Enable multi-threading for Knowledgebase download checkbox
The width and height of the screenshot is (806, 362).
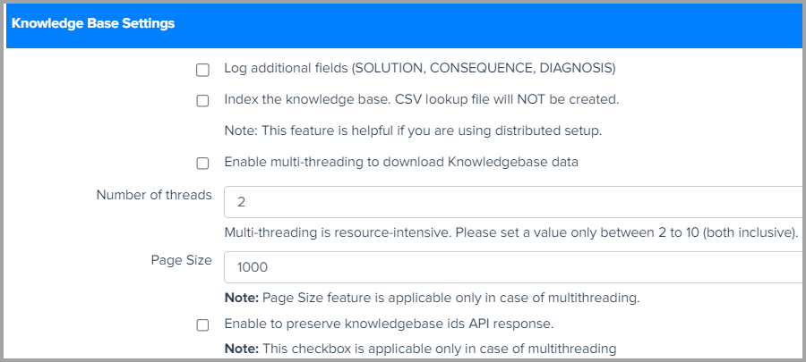pyautogui.click(x=203, y=163)
